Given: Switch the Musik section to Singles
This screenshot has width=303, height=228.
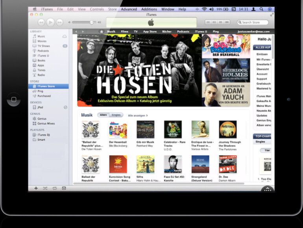Looking at the screenshot, I should pos(116,115).
